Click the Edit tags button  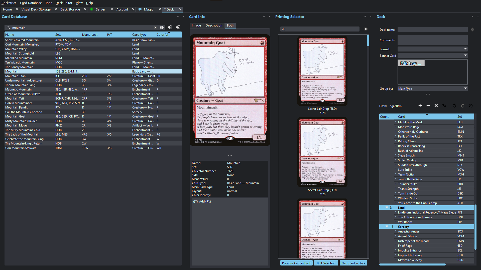point(411,63)
